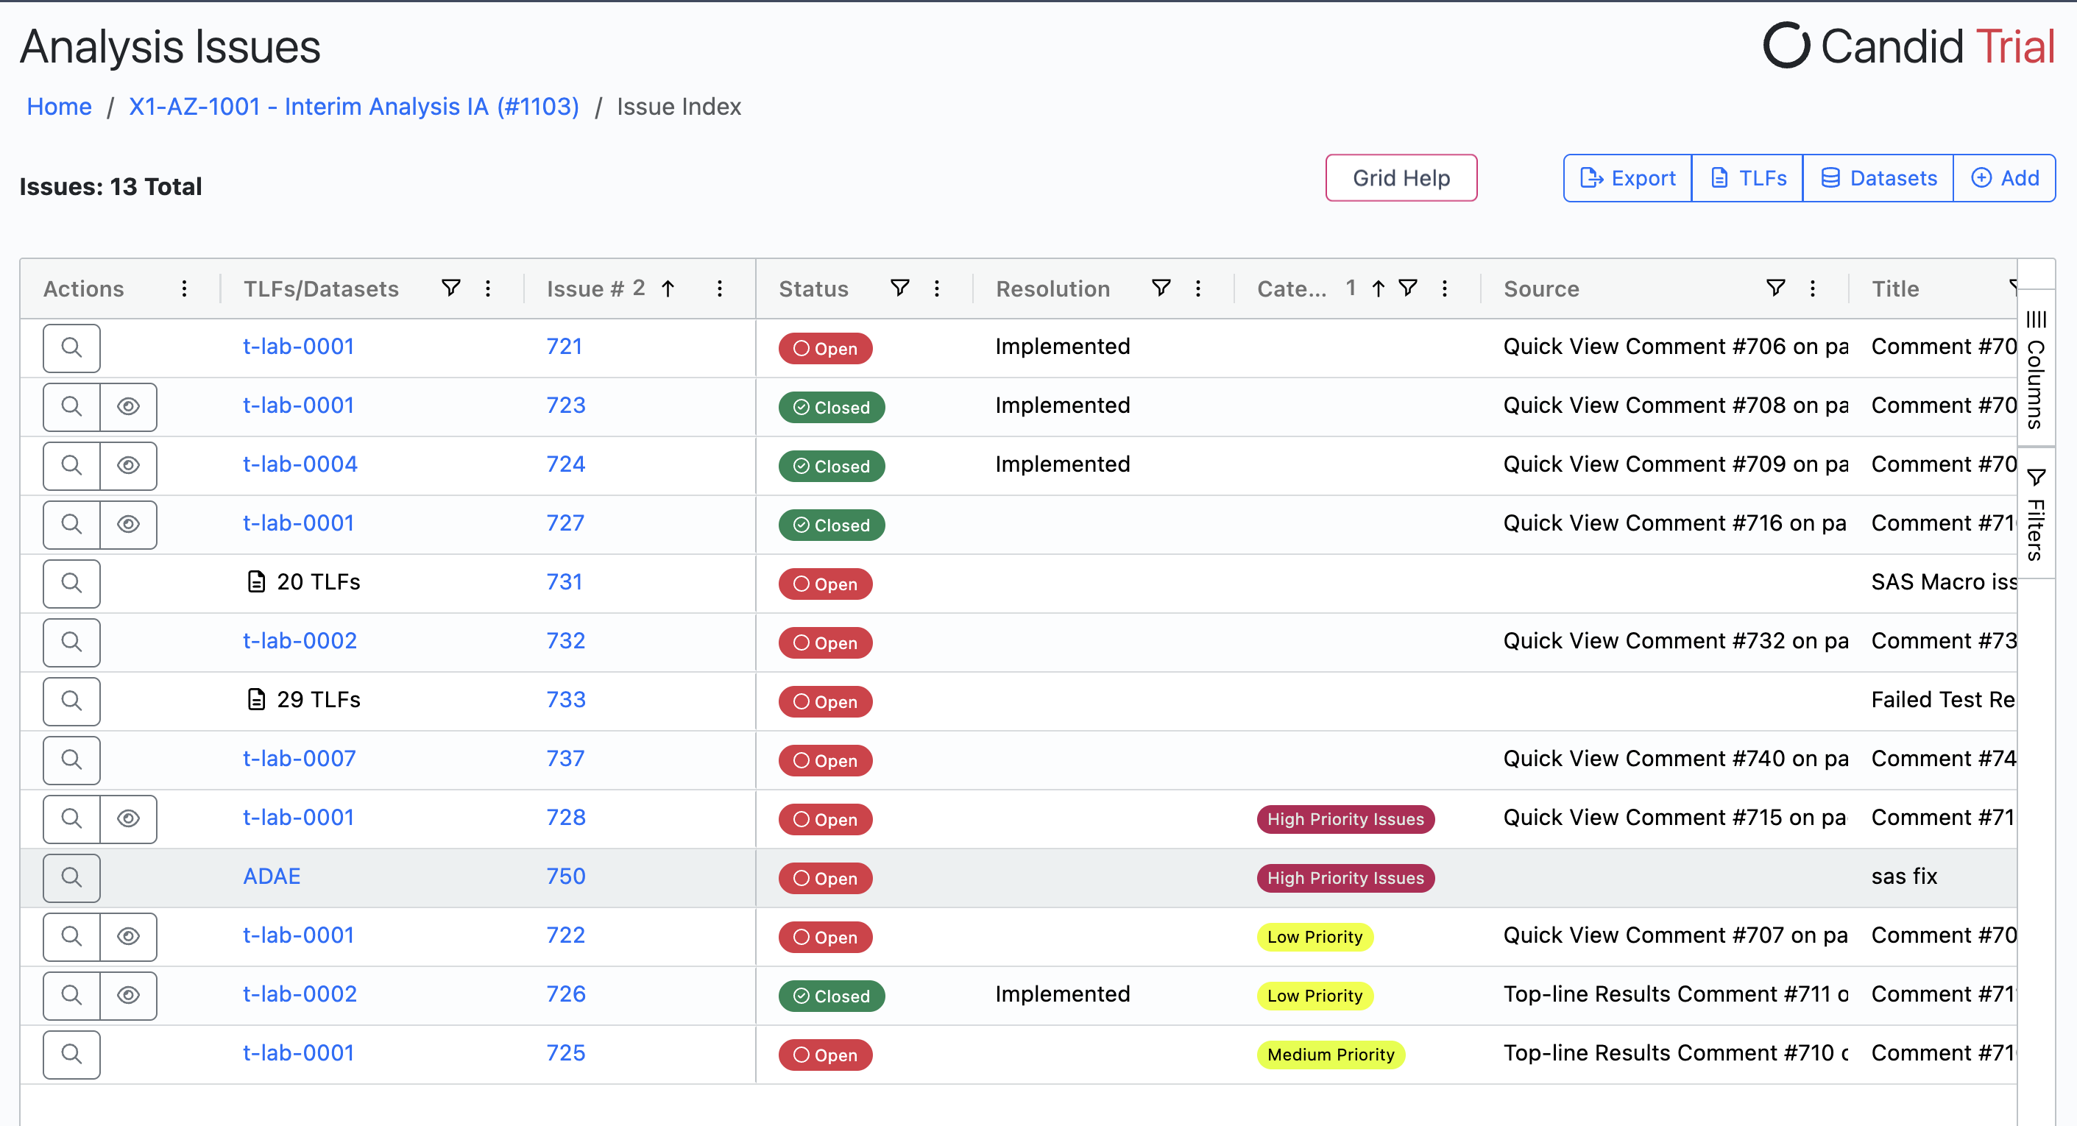Open the TLFs button
Screen dimensions: 2077x1126
tap(1747, 177)
